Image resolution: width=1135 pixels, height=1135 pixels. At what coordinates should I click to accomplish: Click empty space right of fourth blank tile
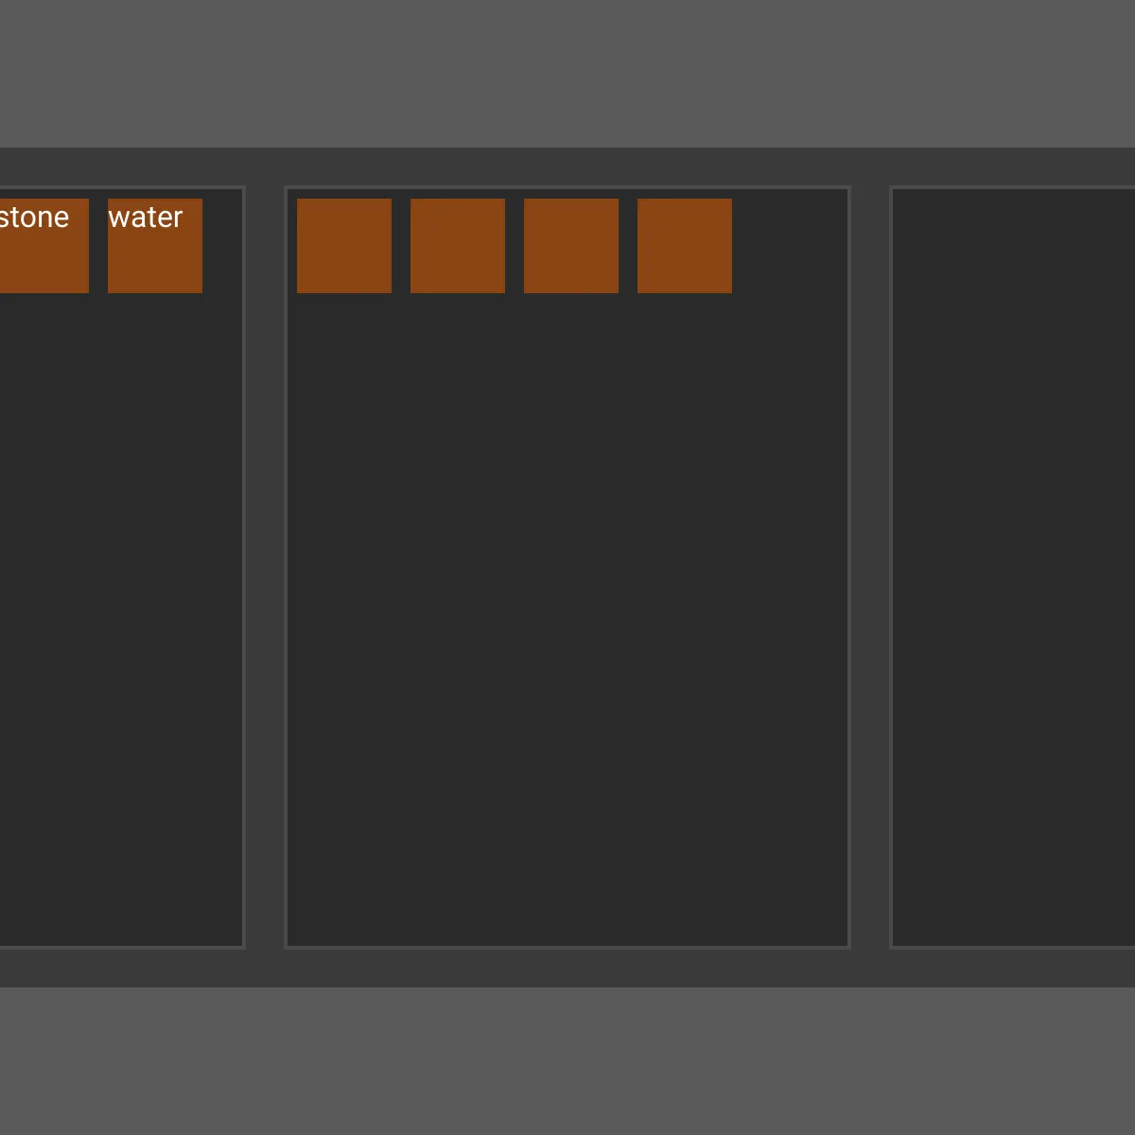point(790,246)
